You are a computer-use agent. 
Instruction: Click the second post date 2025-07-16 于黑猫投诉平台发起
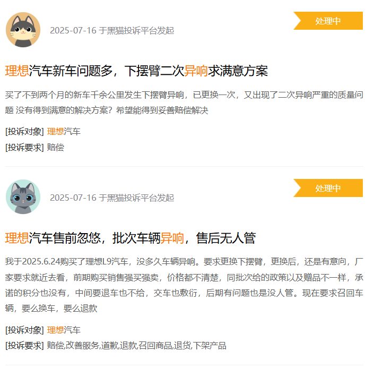[x=112, y=198]
